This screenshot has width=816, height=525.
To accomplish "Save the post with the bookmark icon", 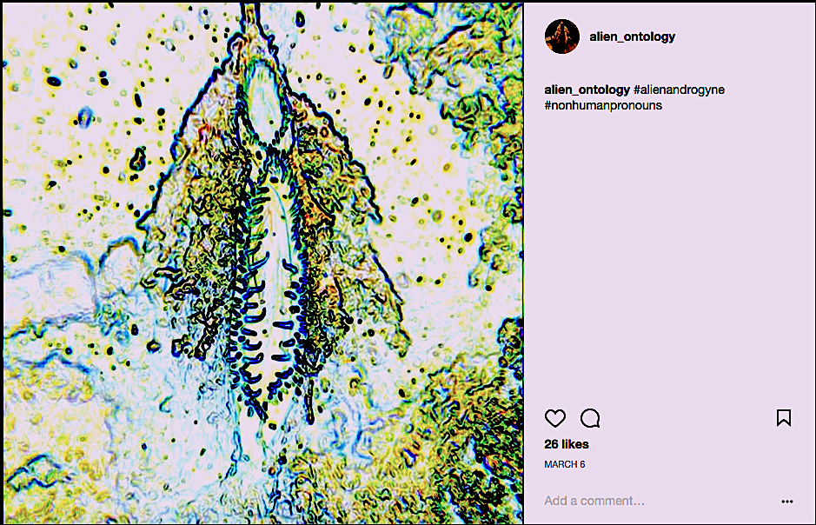I will pyautogui.click(x=784, y=418).
